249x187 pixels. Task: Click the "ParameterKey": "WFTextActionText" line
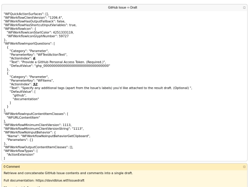click(38, 54)
